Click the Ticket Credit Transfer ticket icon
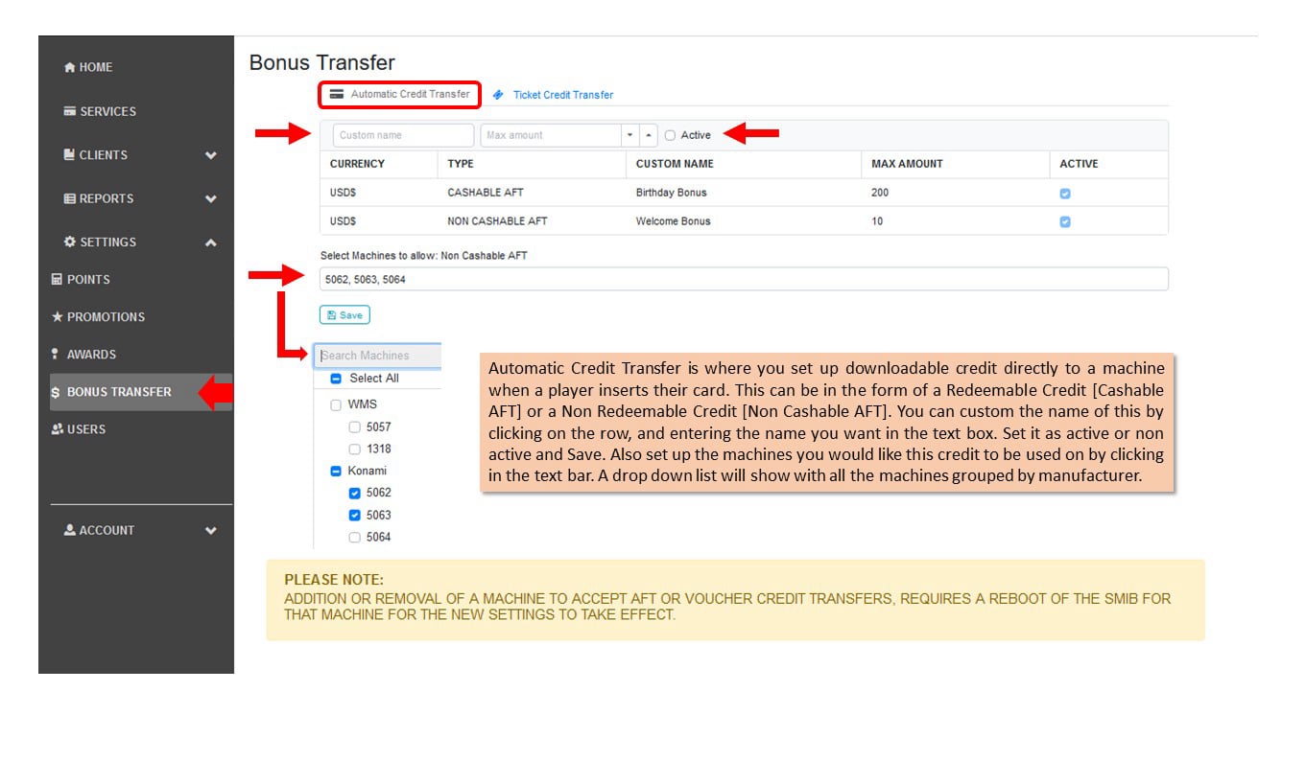Viewport: 1306px width, 761px height. 498,95
